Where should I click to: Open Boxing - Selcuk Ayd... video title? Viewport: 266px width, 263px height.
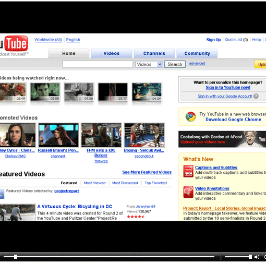pos(144,150)
